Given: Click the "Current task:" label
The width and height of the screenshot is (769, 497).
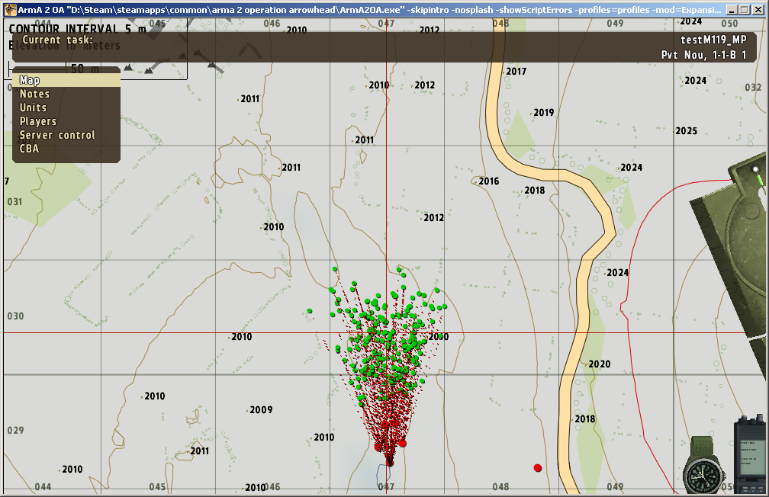Looking at the screenshot, I should point(57,40).
